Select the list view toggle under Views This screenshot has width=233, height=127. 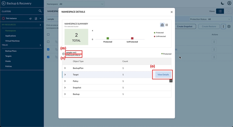tap(220, 11)
